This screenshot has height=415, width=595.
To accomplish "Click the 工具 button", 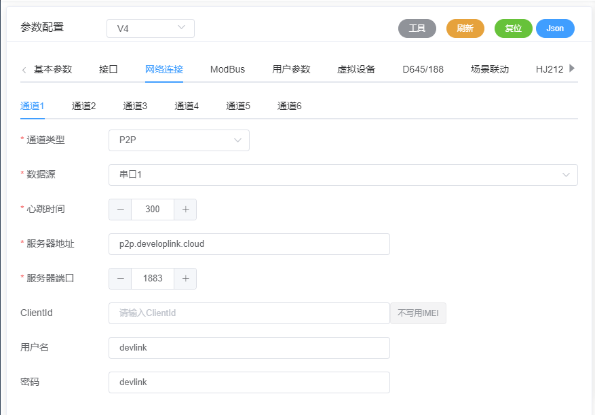I will tap(417, 28).
